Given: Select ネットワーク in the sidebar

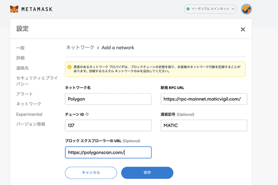Looking at the screenshot, I should point(29,104).
